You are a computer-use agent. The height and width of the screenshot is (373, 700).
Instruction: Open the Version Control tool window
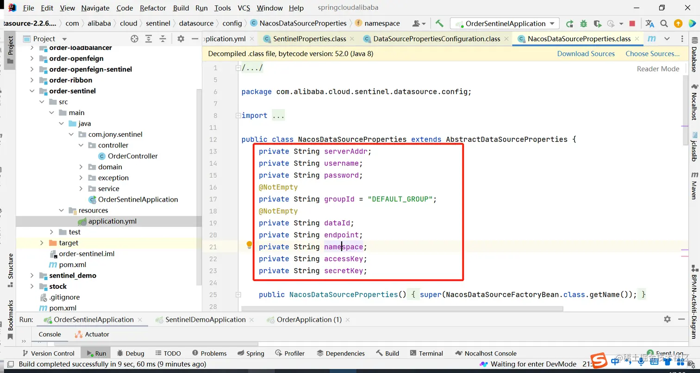(48, 353)
